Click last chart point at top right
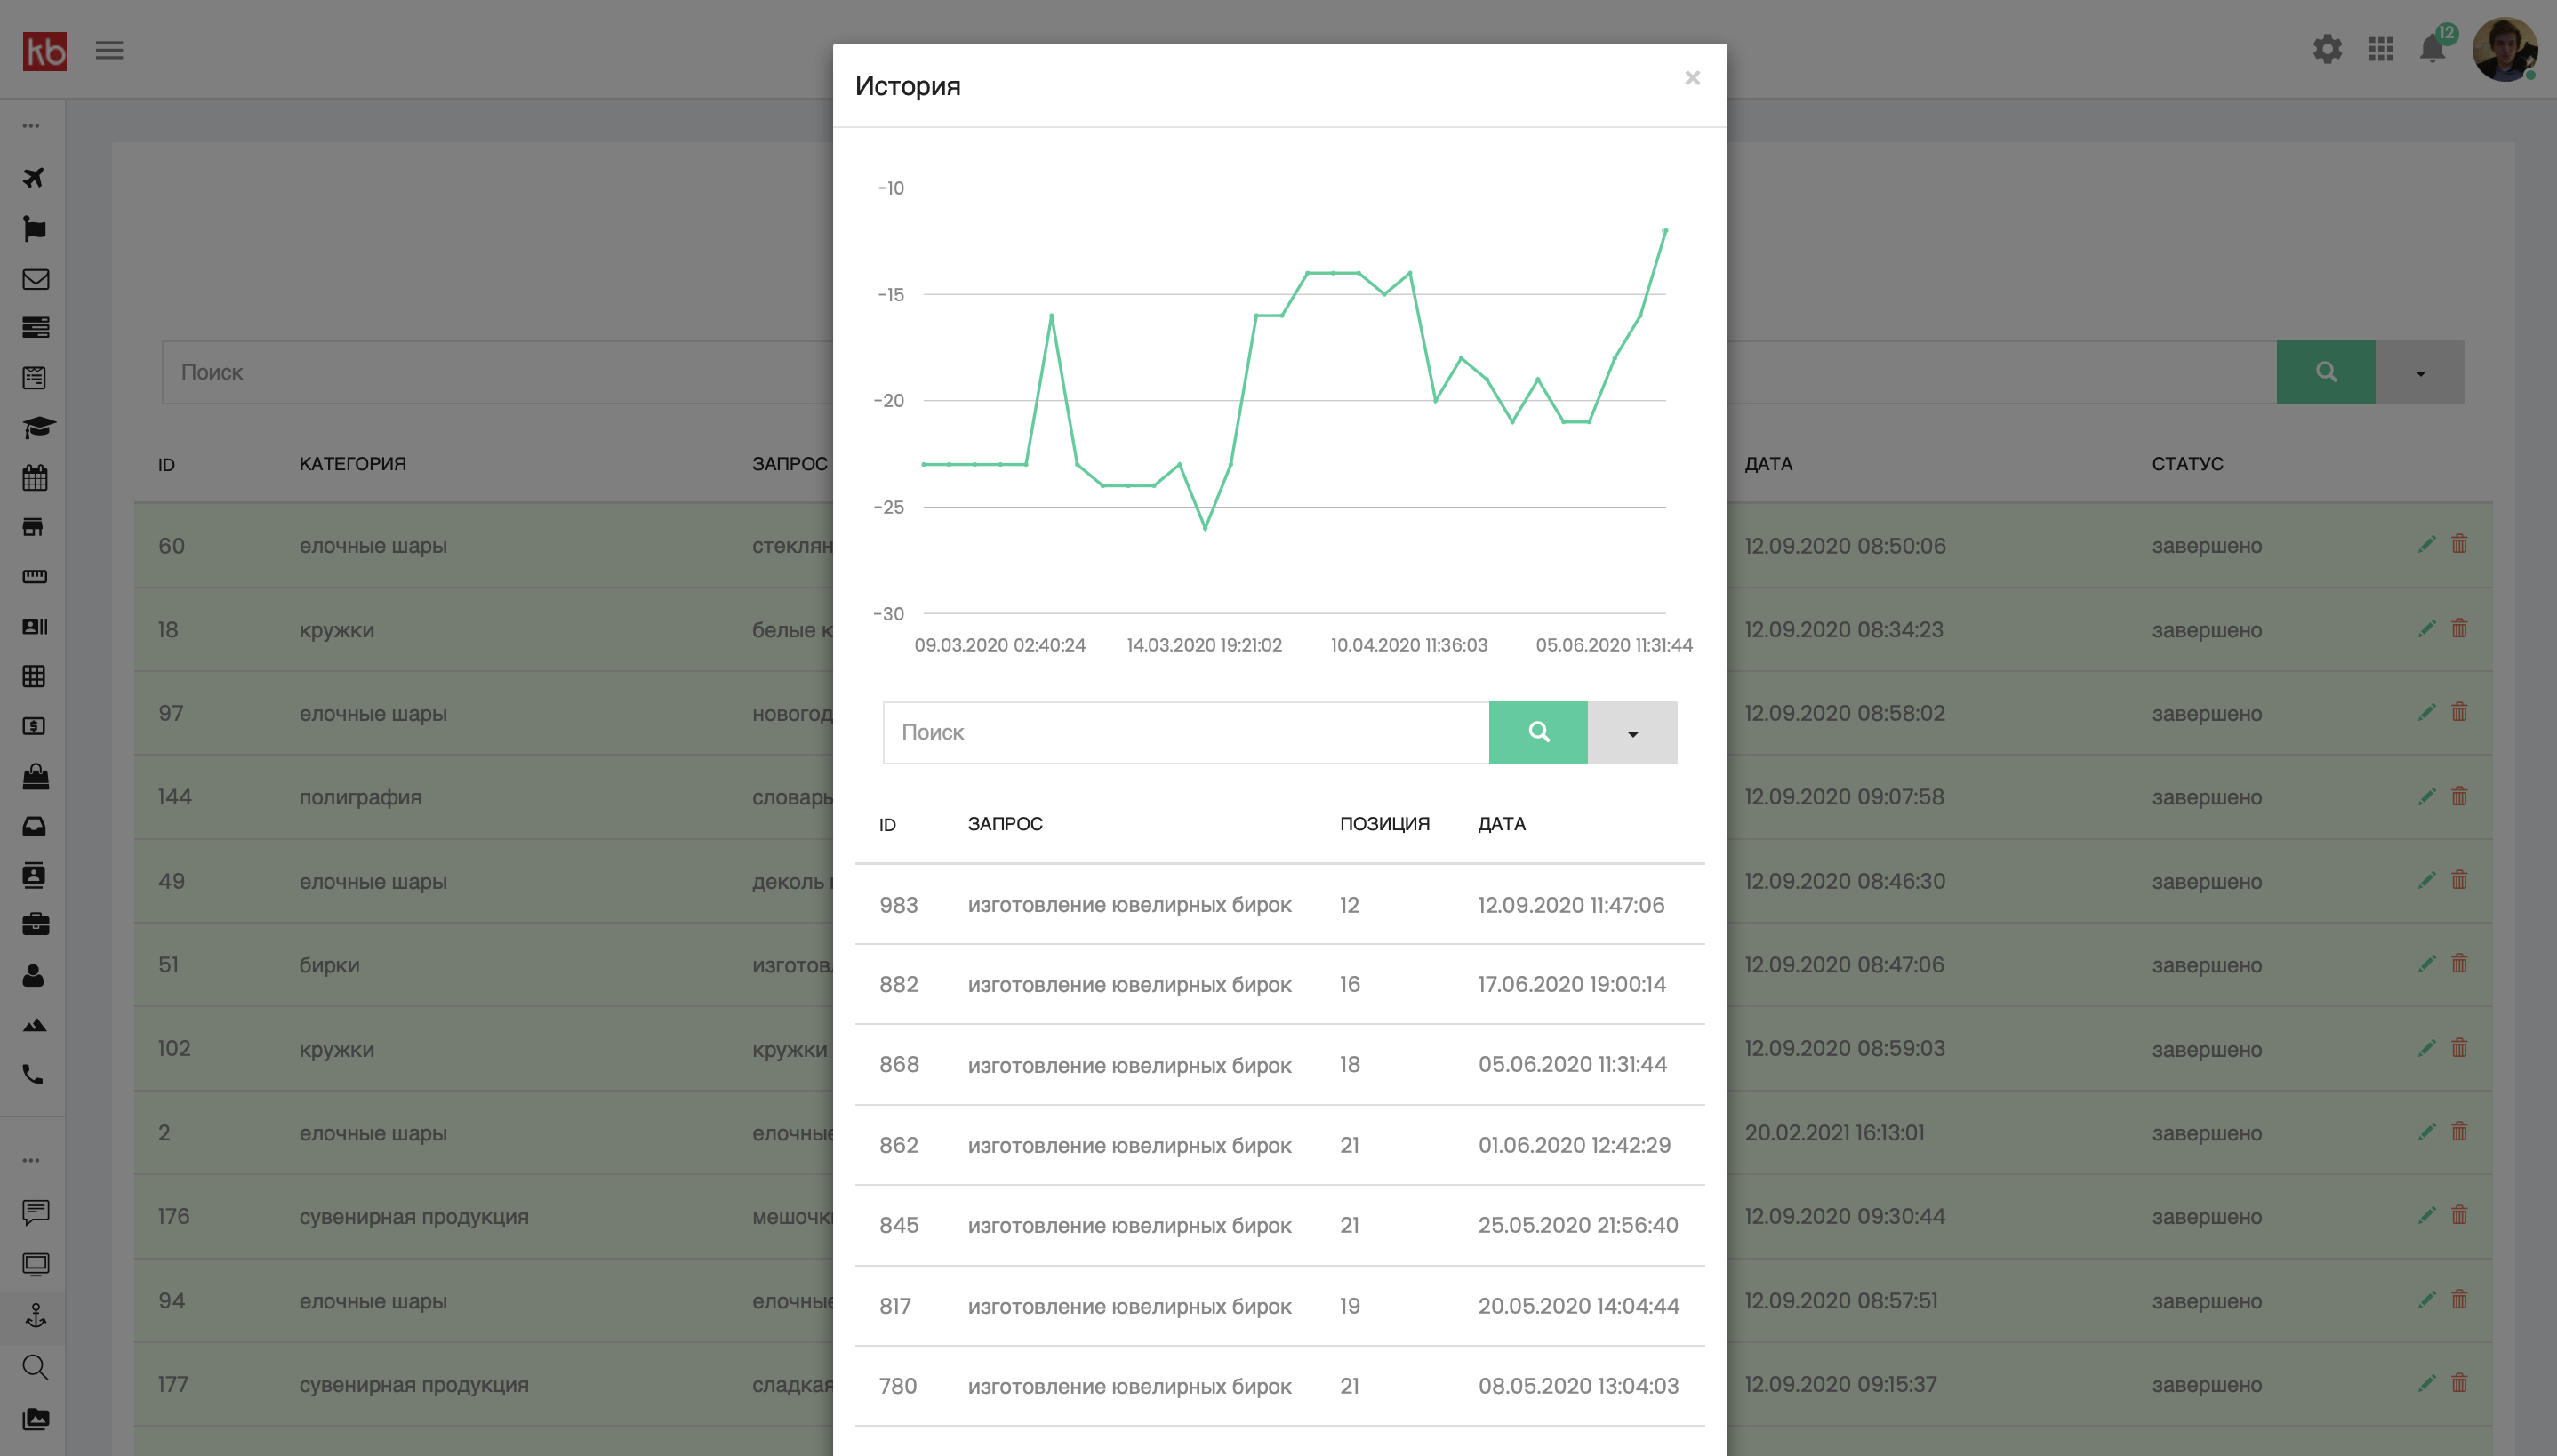The width and height of the screenshot is (2557, 1456). [1665, 231]
